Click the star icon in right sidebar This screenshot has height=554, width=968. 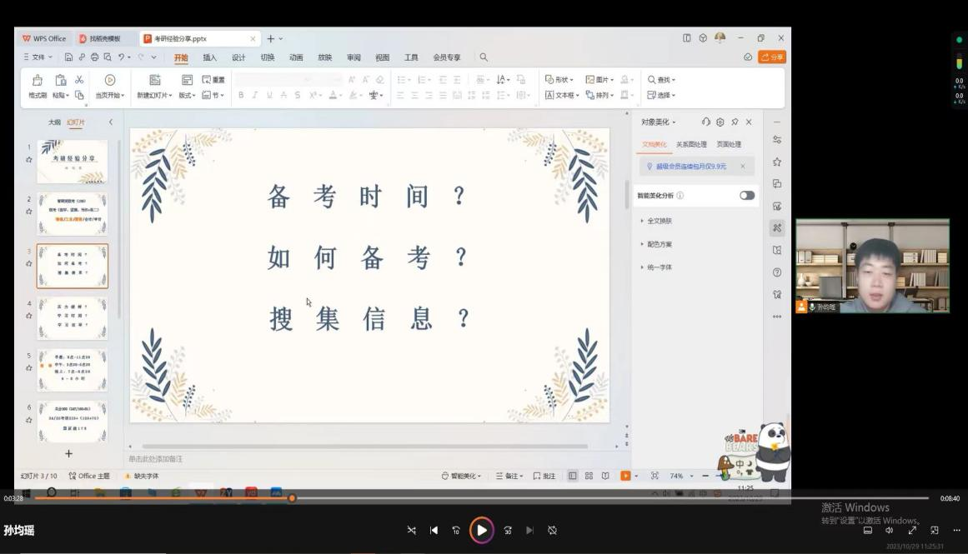click(777, 162)
